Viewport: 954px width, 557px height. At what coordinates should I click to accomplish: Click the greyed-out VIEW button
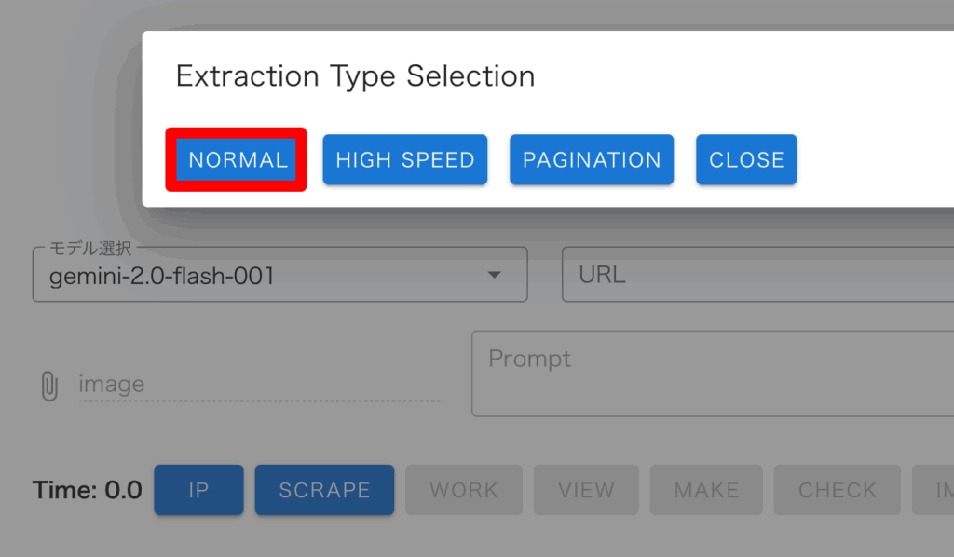coord(586,490)
